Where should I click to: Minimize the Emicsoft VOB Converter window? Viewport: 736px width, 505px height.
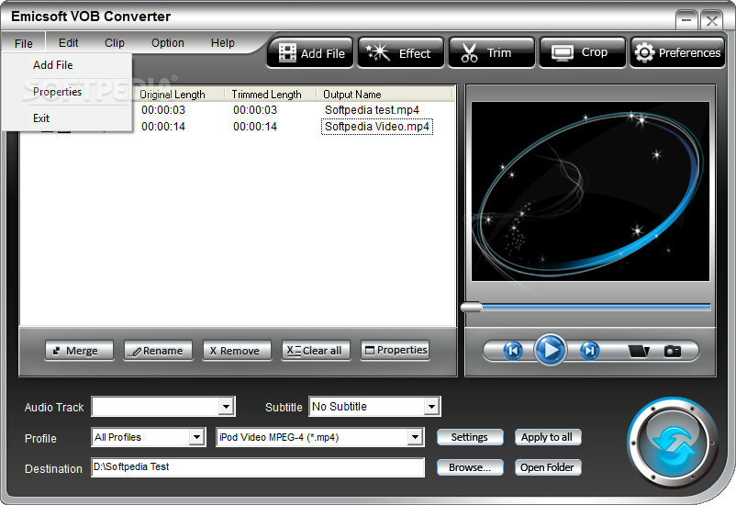coord(686,21)
